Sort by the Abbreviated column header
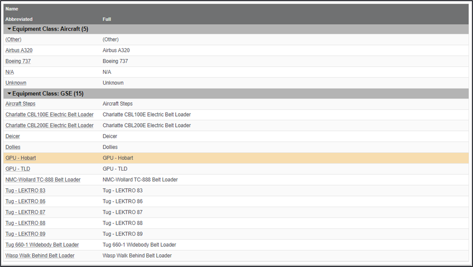 (x=19, y=19)
